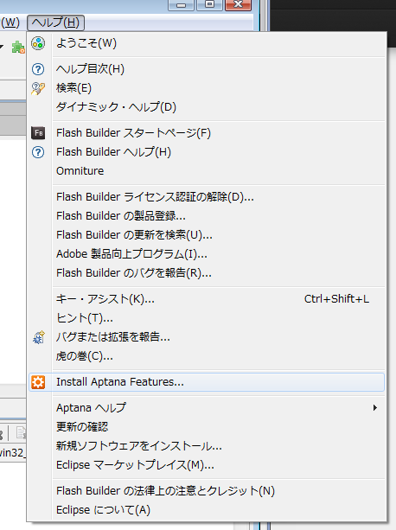
Task: Choose Flash Builder ライセンス認証の解除(D)...
Action: 207,197
